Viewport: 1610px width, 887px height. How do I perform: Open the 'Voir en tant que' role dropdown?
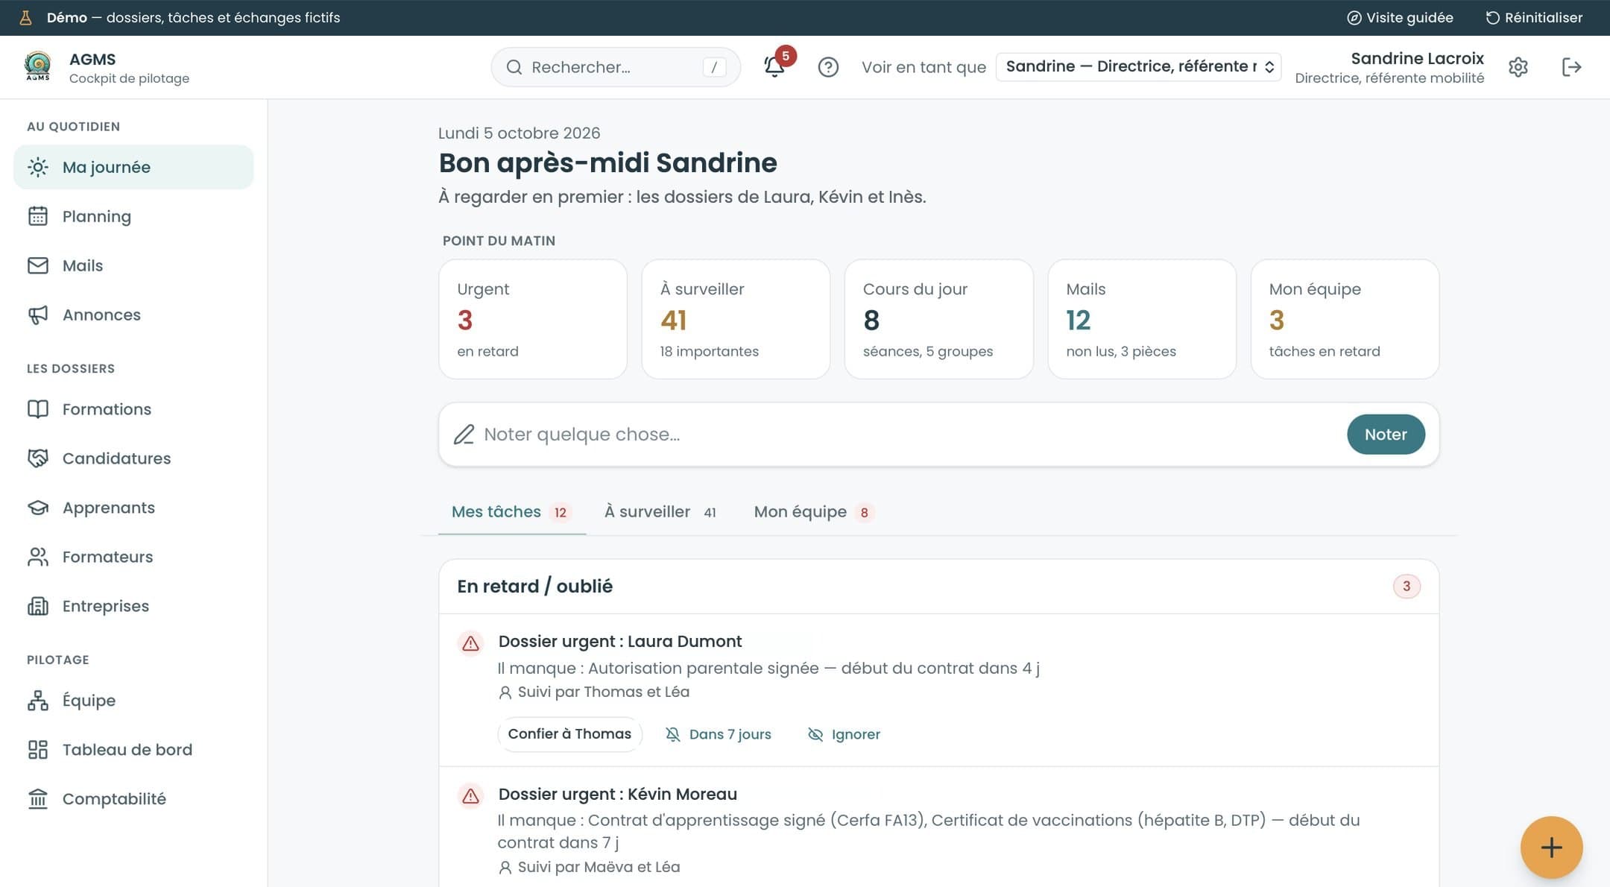click(1138, 67)
